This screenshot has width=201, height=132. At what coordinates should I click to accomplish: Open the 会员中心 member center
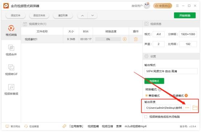(162, 6)
